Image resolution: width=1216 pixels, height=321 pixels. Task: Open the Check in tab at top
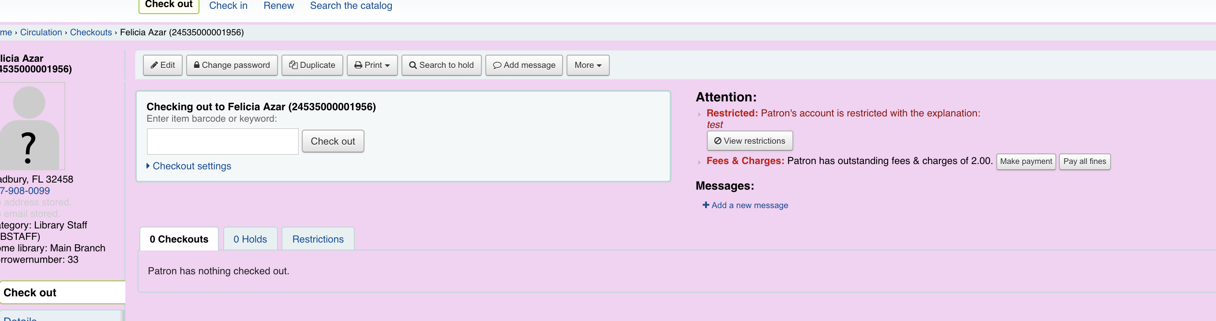click(x=228, y=6)
